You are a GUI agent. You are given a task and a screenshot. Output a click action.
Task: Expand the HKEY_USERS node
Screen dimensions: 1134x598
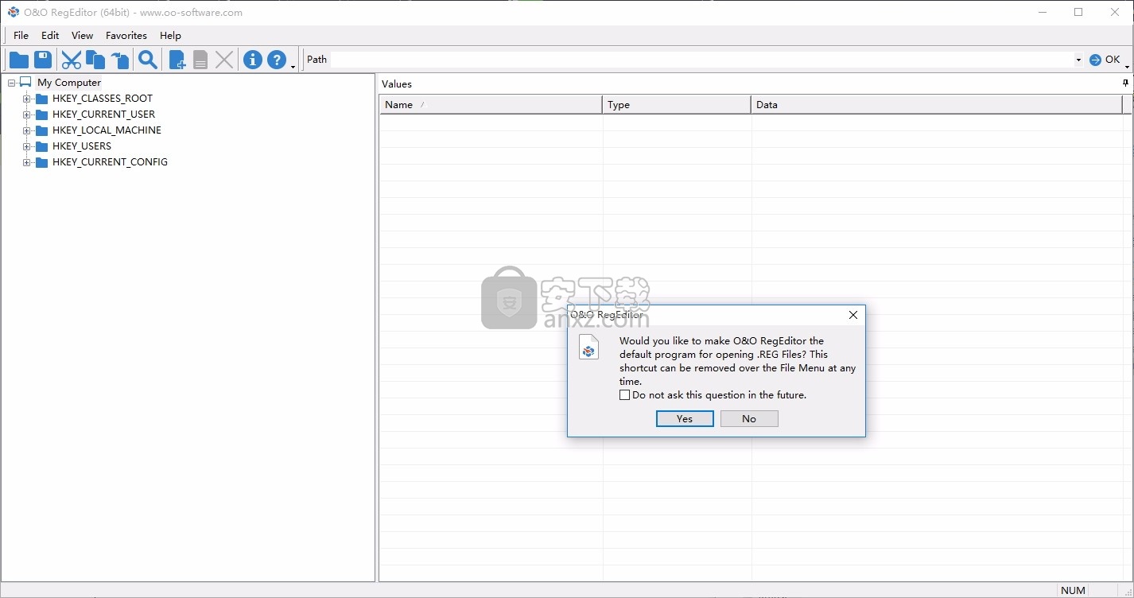[26, 146]
